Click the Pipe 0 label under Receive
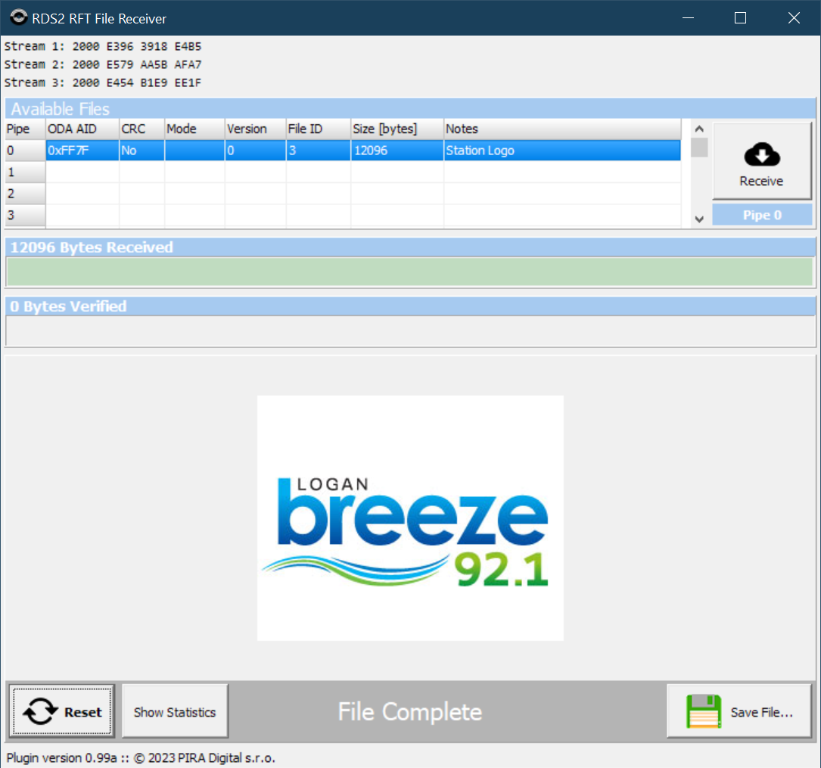The height and width of the screenshot is (768, 821). pyautogui.click(x=762, y=215)
